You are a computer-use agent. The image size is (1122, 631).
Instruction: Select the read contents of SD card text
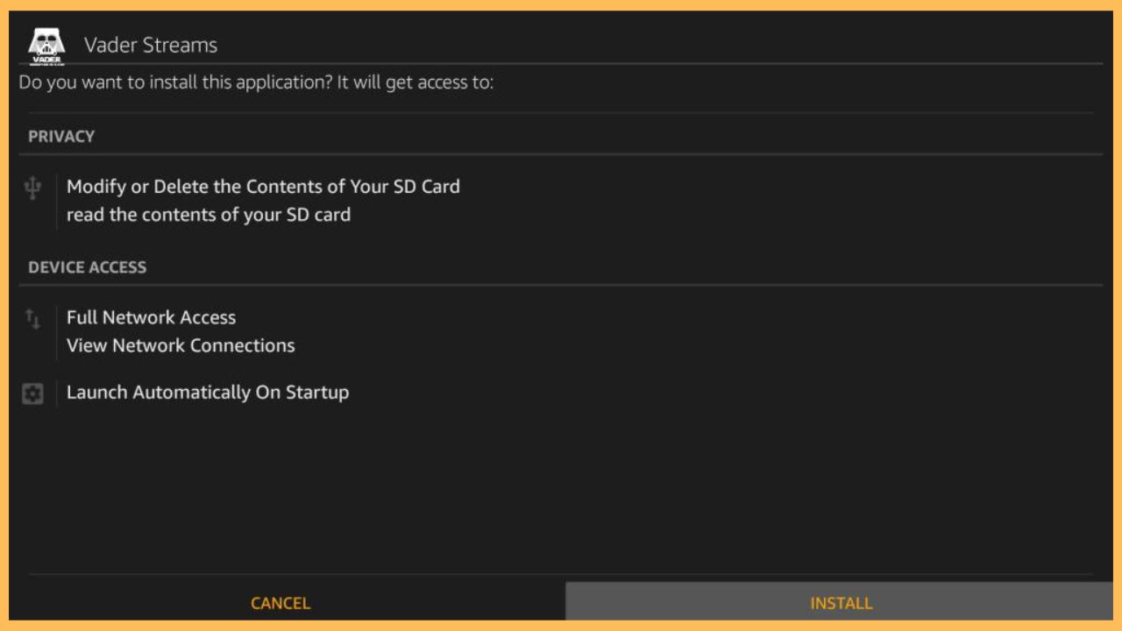point(209,214)
